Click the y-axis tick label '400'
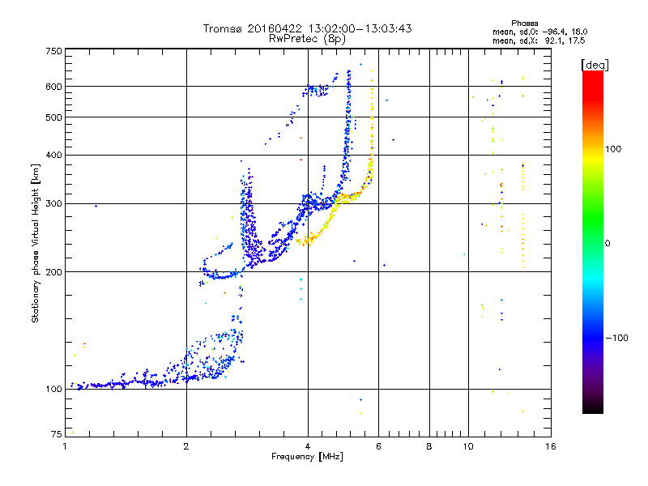This screenshot has width=648, height=486. tap(53, 155)
